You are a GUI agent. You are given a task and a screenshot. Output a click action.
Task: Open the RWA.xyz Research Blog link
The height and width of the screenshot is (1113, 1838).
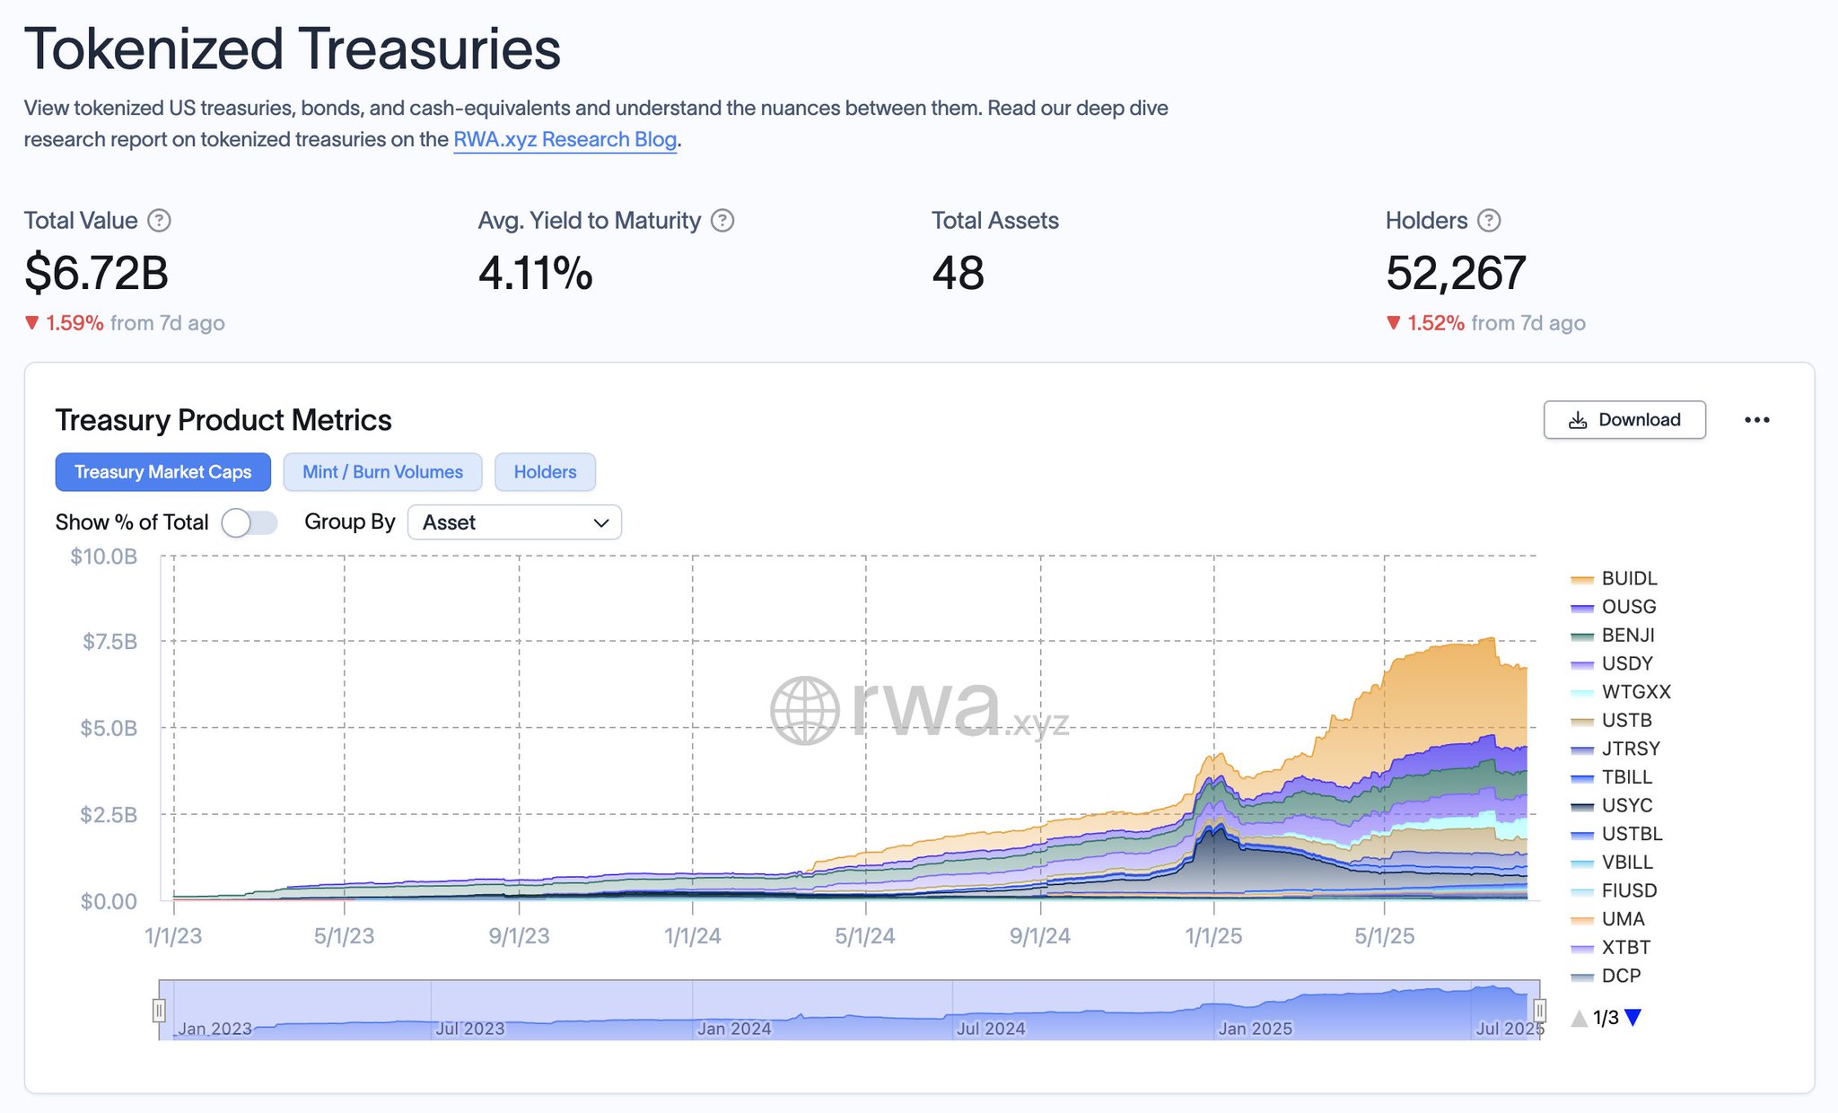coord(565,139)
